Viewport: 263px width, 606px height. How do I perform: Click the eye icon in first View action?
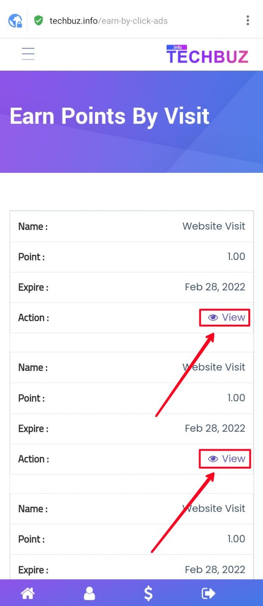(213, 318)
